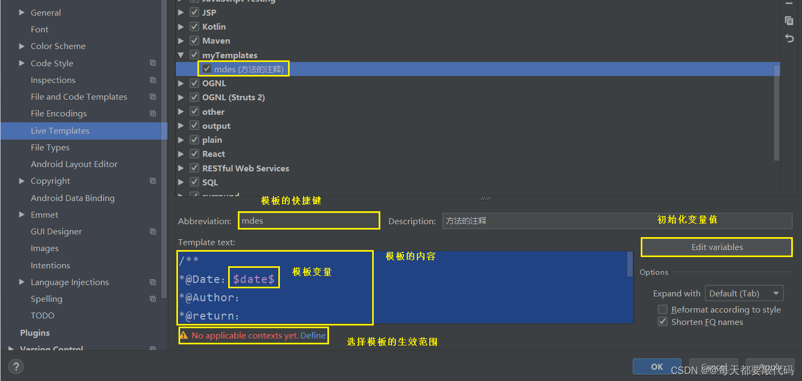802x381 pixels.
Task: Click the project icon next to File Encodings
Action: coord(153,113)
